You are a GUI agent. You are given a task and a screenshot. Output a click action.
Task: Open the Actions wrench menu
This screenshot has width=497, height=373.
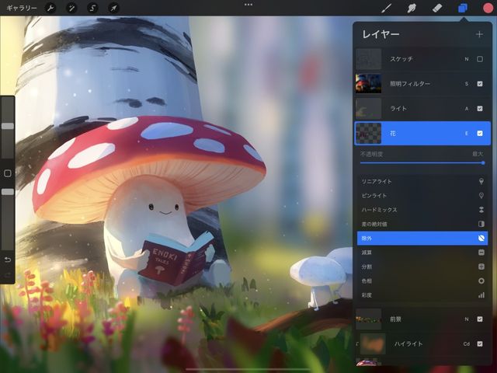50,8
